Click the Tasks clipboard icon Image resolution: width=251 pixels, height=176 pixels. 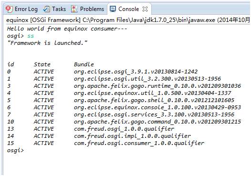46,9
